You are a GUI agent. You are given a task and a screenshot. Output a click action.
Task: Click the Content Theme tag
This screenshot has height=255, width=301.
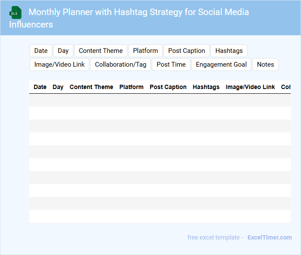pyautogui.click(x=101, y=51)
